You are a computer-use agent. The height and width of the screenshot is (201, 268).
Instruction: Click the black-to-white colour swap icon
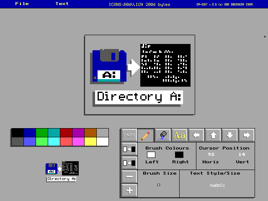[x=129, y=162]
